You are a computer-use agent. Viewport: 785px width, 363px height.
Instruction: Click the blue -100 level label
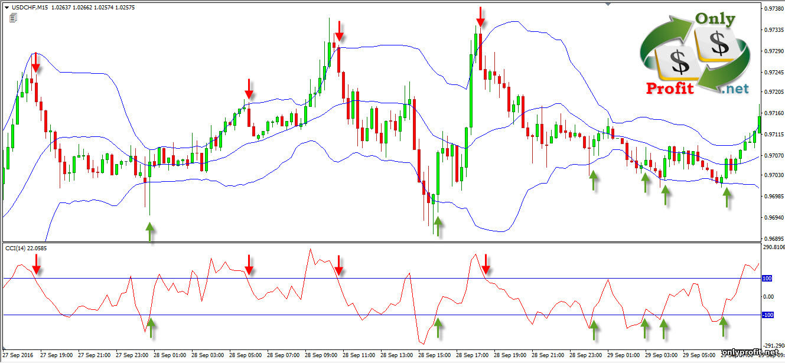[x=767, y=315]
